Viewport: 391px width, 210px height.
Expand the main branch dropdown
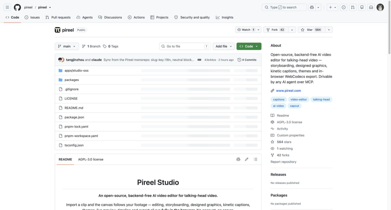click(67, 46)
